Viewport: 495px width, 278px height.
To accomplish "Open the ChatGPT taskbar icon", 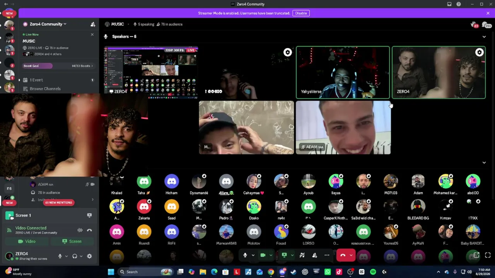I will (305, 272).
